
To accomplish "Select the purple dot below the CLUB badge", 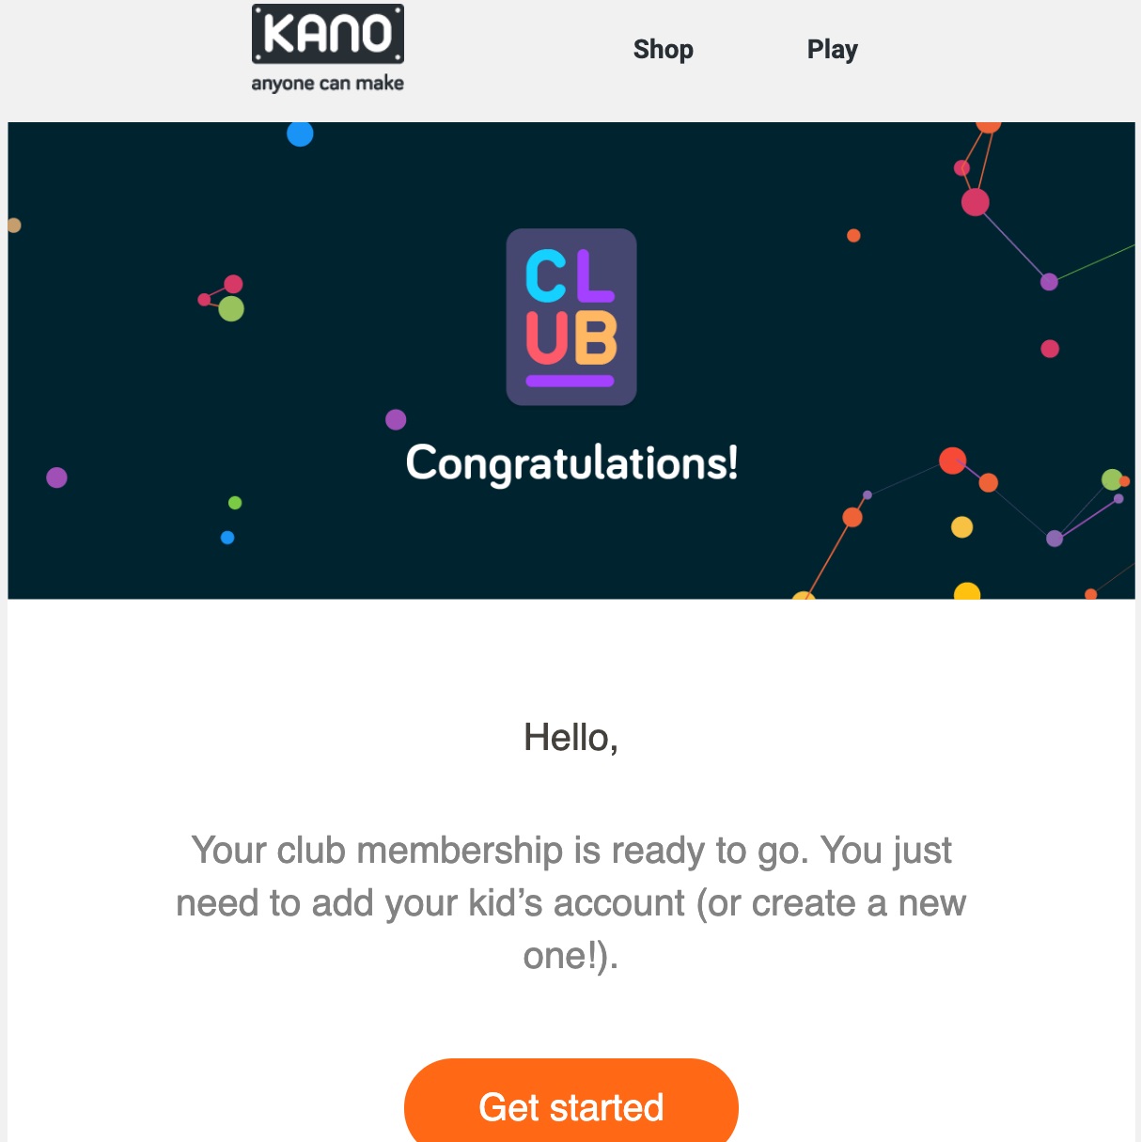I will [395, 420].
